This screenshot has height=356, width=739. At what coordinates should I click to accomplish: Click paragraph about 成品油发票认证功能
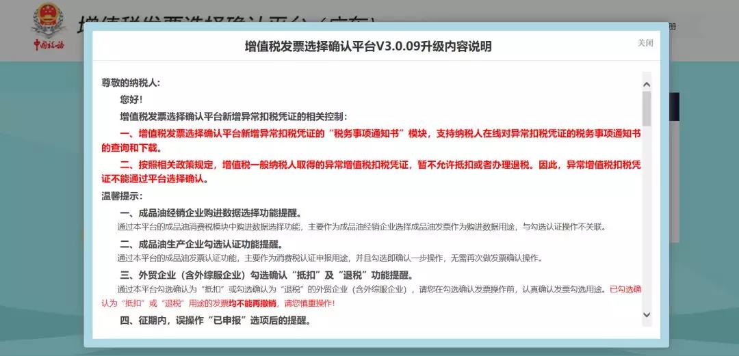pyautogui.click(x=330, y=258)
